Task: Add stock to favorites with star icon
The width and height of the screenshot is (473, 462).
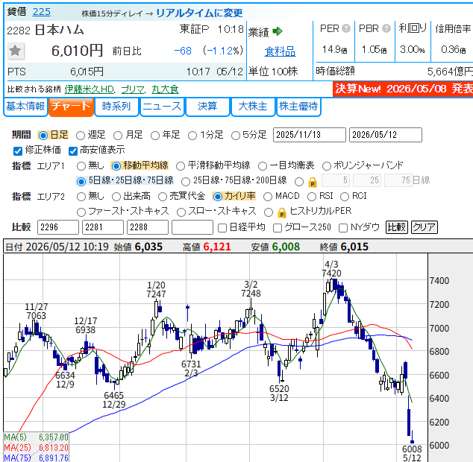Action: [16, 51]
